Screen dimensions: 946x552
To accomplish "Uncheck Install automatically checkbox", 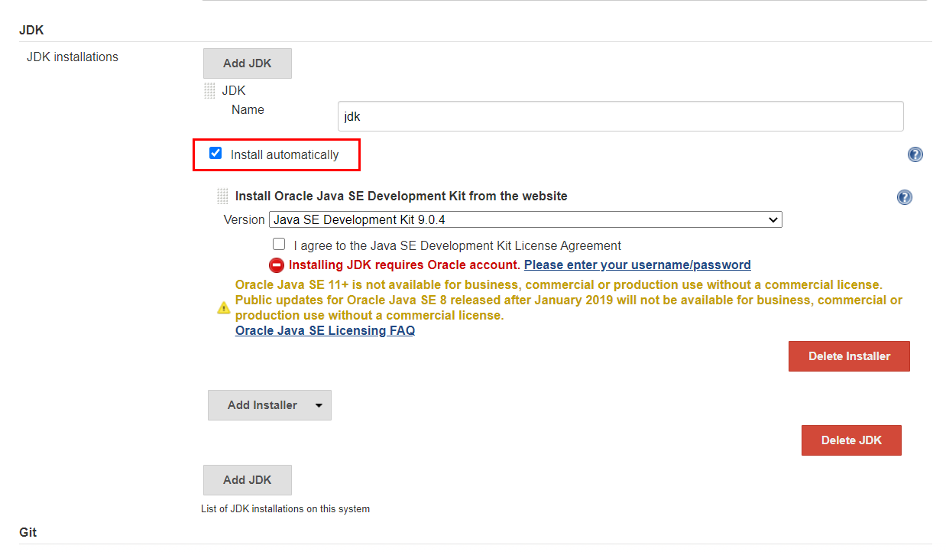I will coord(215,154).
